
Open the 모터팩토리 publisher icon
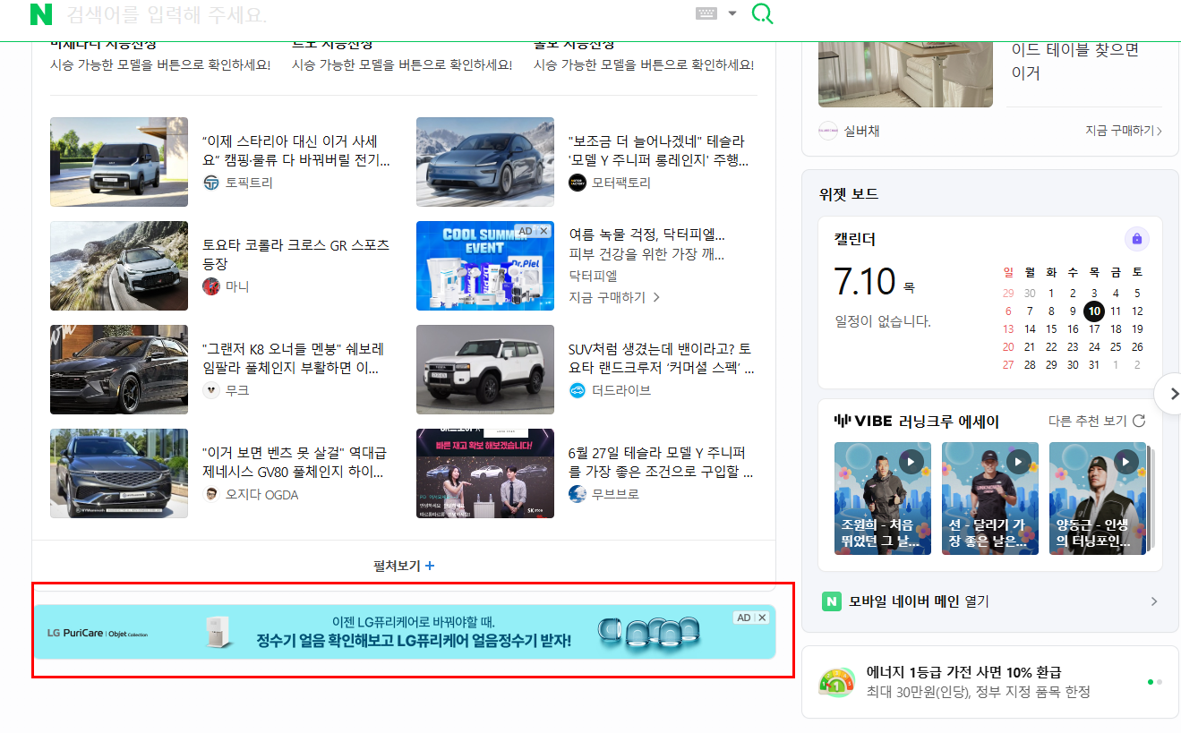(x=578, y=183)
